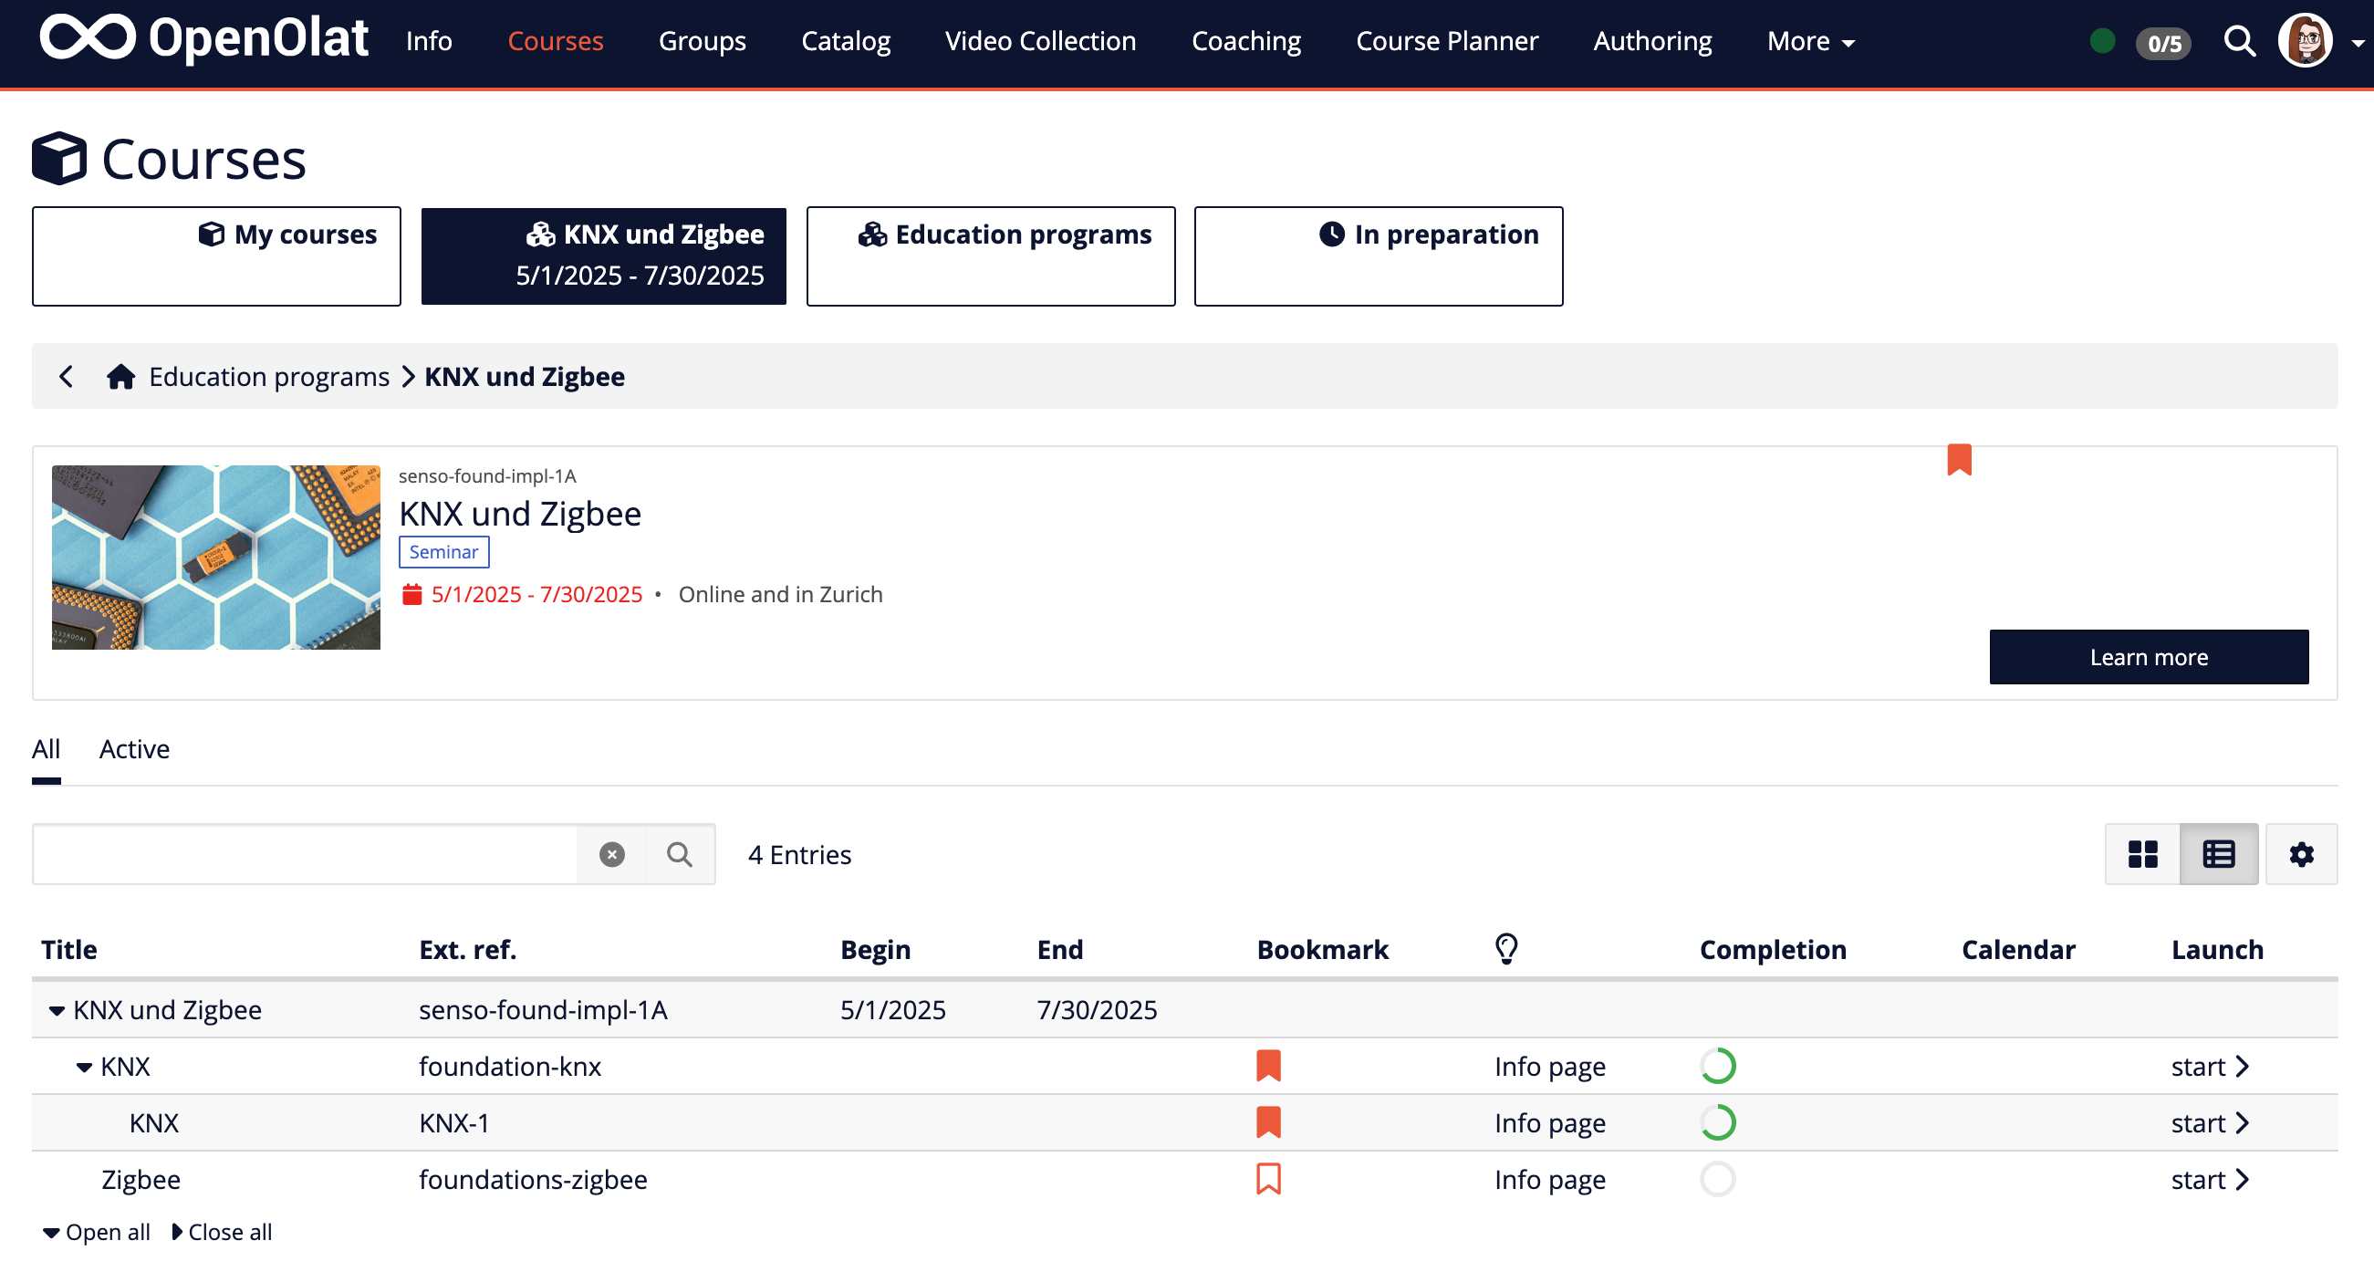Open the OpenOlat home logo

click(203, 38)
